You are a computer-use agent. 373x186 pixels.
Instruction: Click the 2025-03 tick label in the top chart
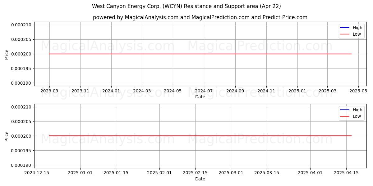327,91
